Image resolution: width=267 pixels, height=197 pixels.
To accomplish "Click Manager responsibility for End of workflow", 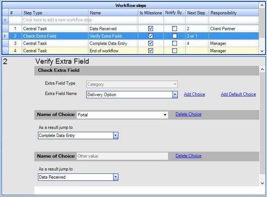I will click(x=234, y=51).
